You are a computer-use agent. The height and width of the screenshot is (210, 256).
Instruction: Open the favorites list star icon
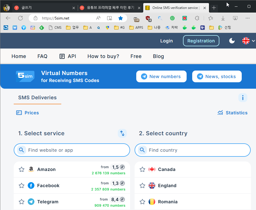point(211,18)
